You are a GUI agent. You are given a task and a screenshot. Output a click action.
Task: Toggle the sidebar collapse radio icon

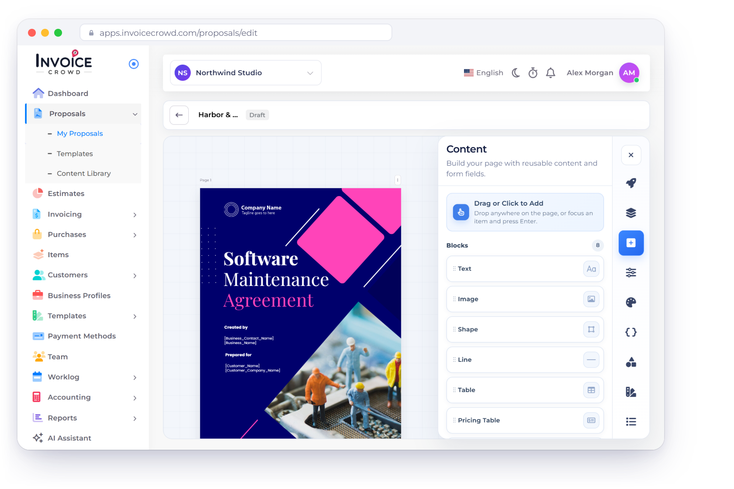click(x=134, y=64)
